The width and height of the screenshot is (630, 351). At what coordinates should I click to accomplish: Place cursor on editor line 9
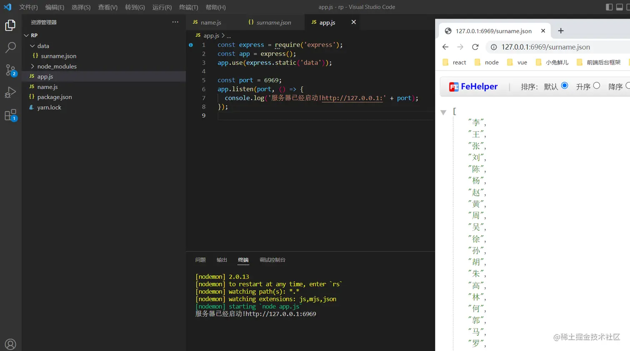[325, 115]
